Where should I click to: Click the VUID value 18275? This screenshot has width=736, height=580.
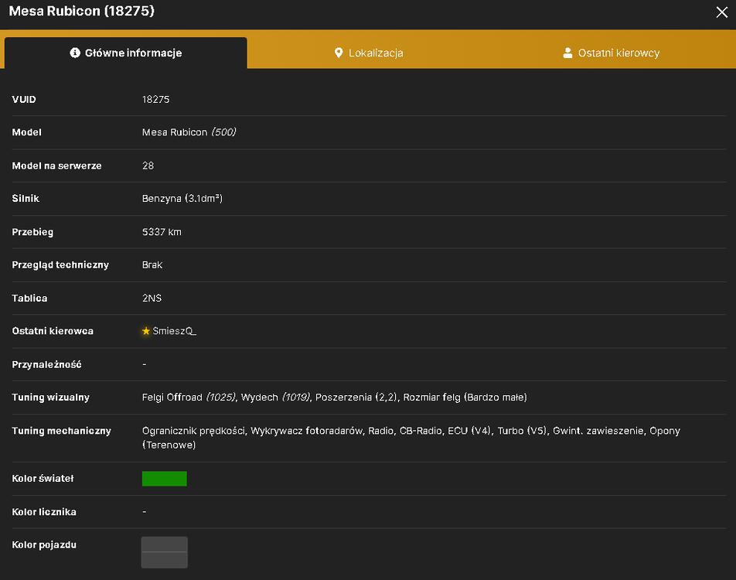click(156, 100)
